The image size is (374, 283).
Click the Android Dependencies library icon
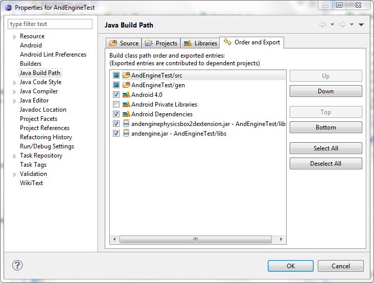[x=126, y=114]
